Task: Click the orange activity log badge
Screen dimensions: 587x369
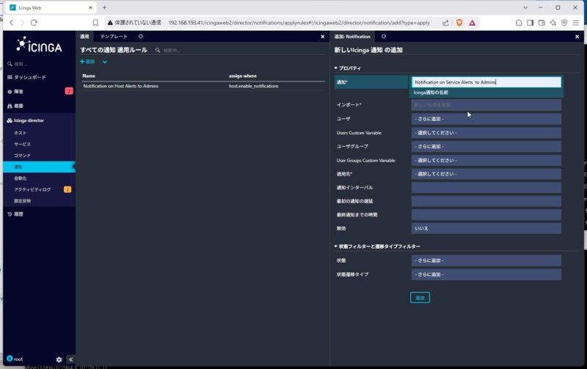Action: [x=68, y=189]
